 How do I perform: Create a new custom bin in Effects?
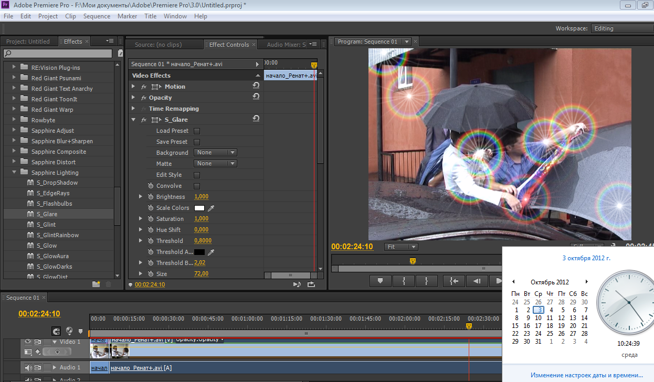pyautogui.click(x=96, y=284)
